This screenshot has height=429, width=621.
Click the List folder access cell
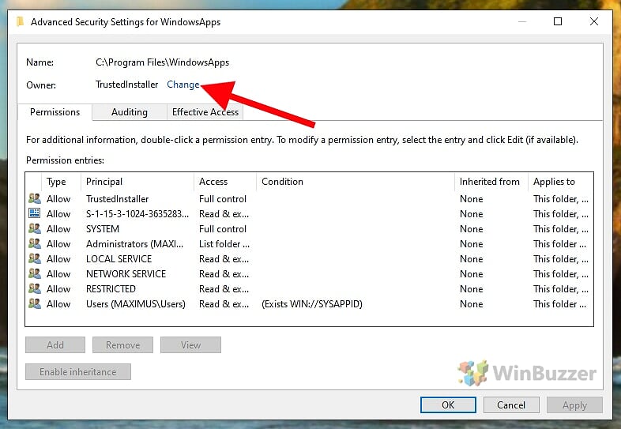click(x=224, y=244)
